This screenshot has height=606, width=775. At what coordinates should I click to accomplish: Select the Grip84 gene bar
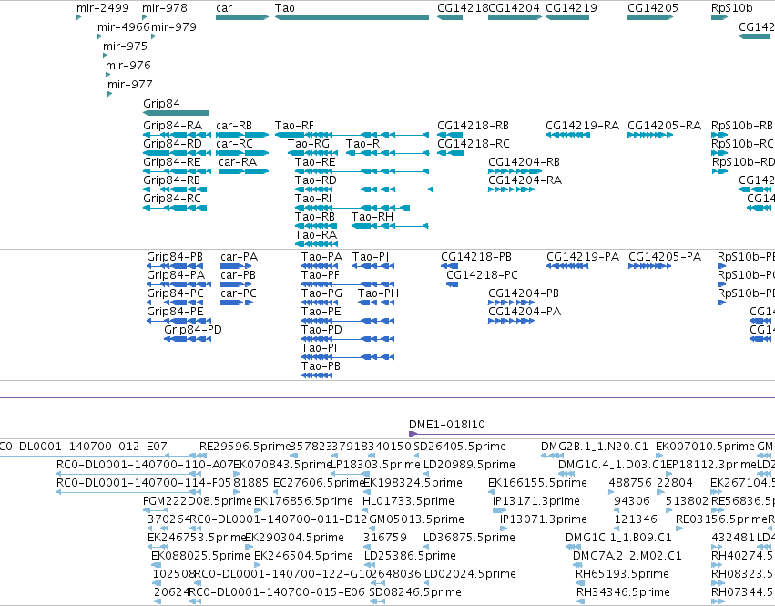coord(176,113)
